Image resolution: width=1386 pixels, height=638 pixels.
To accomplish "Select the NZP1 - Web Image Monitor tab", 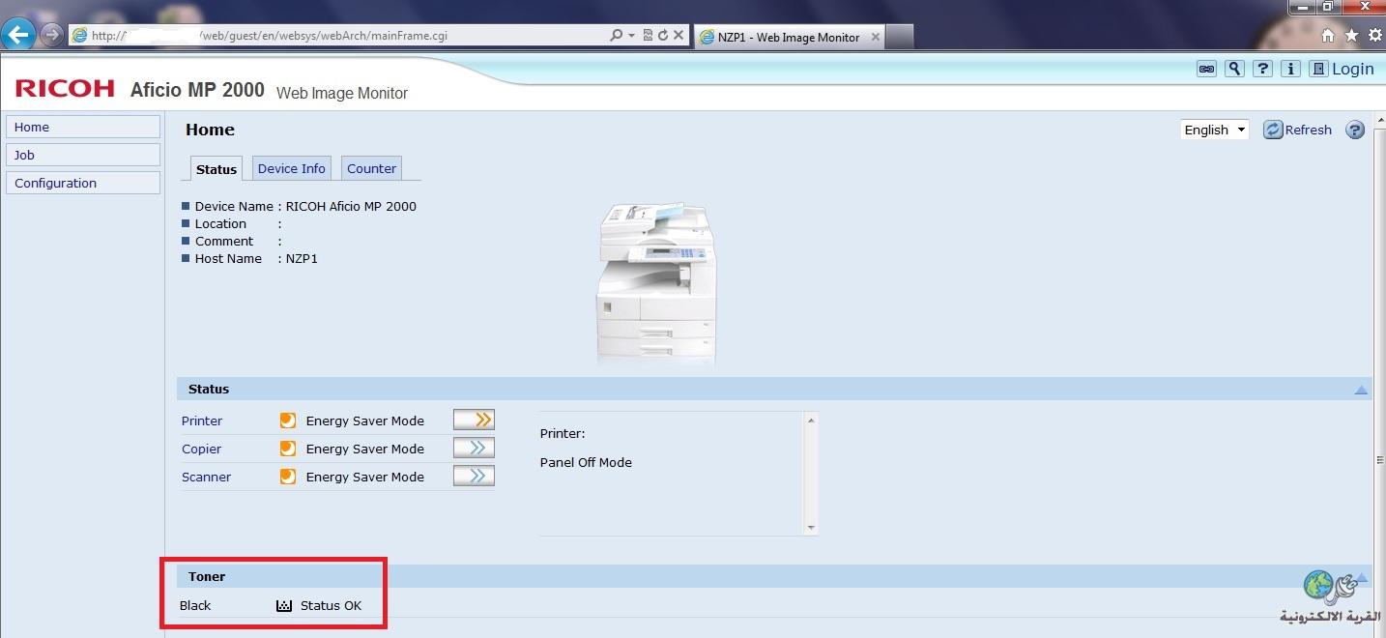I will [x=788, y=37].
